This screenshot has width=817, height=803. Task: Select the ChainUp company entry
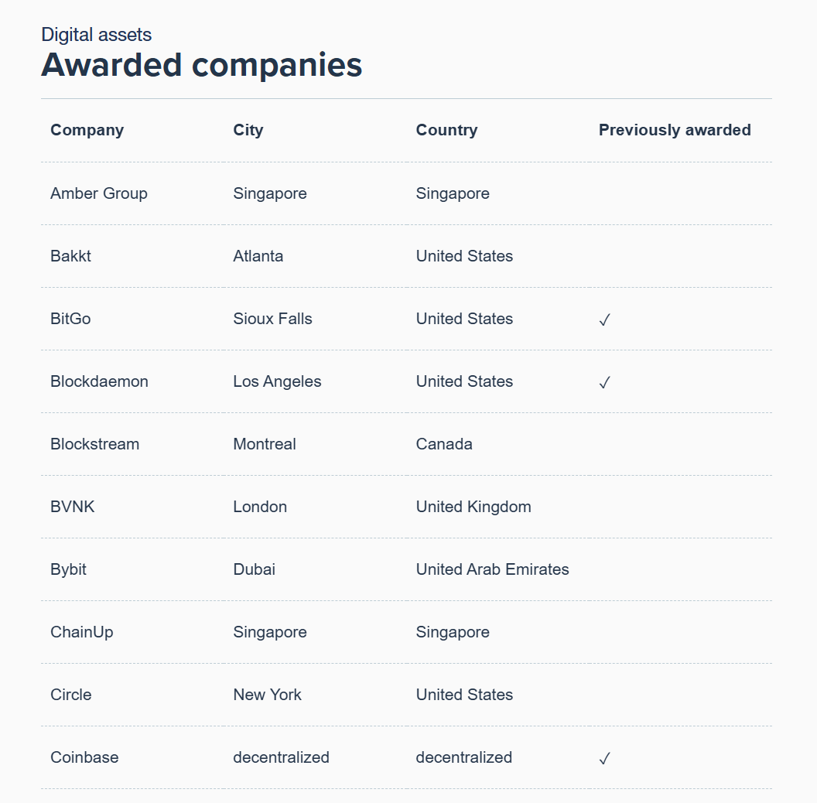pos(82,632)
